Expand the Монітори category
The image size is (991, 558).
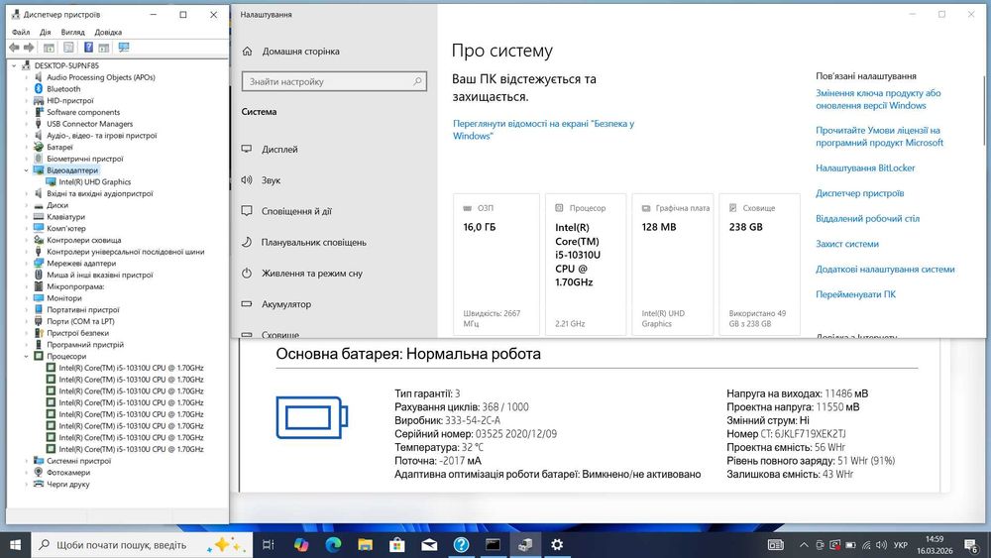26,298
